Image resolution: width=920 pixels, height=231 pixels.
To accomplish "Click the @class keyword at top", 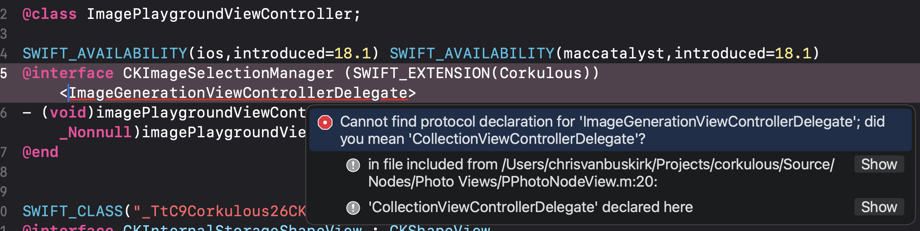I will coord(50,14).
